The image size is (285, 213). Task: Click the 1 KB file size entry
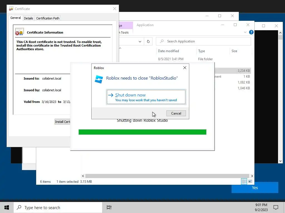coord(247,77)
